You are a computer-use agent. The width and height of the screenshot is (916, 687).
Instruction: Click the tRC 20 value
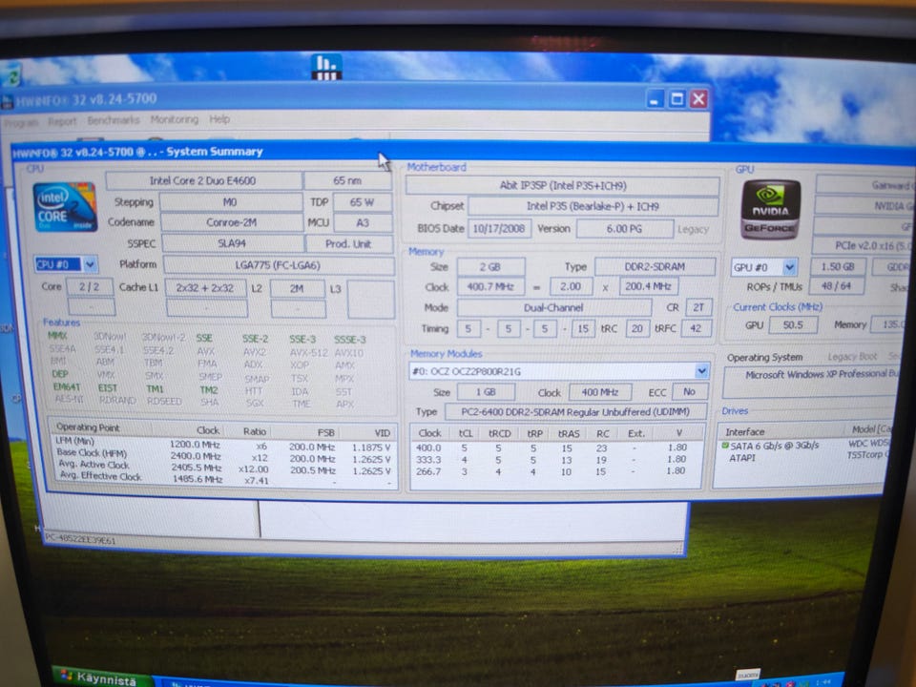click(x=637, y=328)
